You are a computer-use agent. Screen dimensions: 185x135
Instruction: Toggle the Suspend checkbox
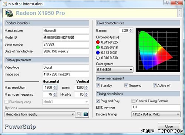click(x=126, y=85)
